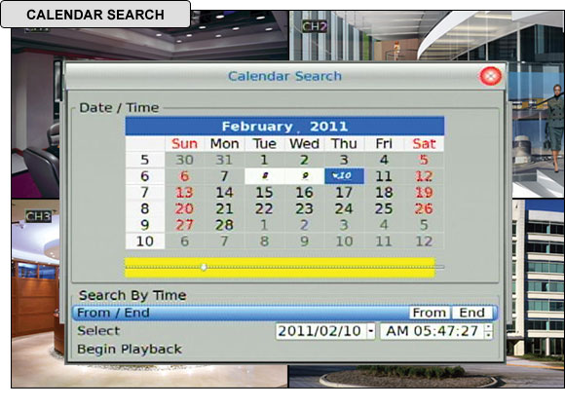Select February 16 on the calendar
Screen dimensions: 565x409
coord(305,193)
